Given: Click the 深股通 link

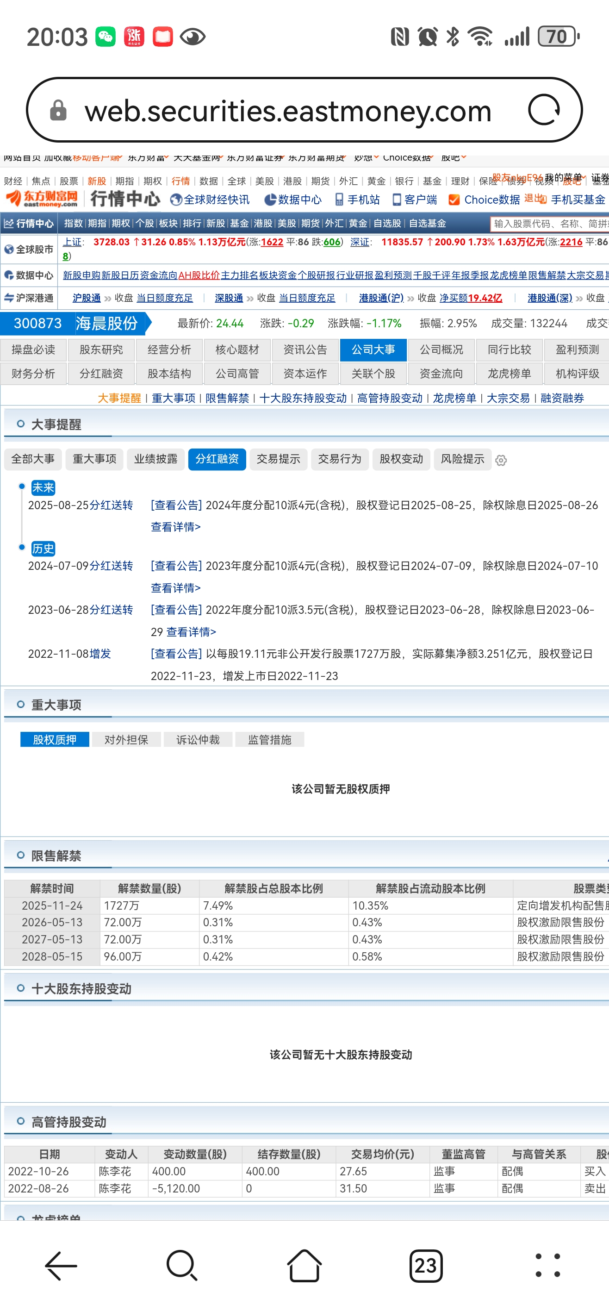Looking at the screenshot, I should point(229,298).
